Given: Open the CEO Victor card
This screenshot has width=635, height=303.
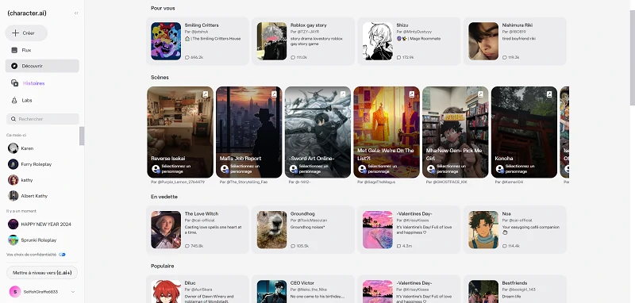Looking at the screenshot, I should click(303, 290).
